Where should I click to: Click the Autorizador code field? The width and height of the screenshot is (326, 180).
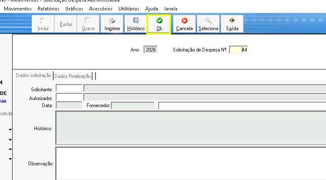69,97
